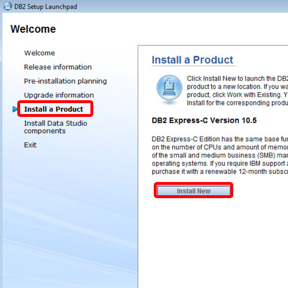Click the line mentioning small and medium business
Screen dimensions: 288x288
[220, 155]
